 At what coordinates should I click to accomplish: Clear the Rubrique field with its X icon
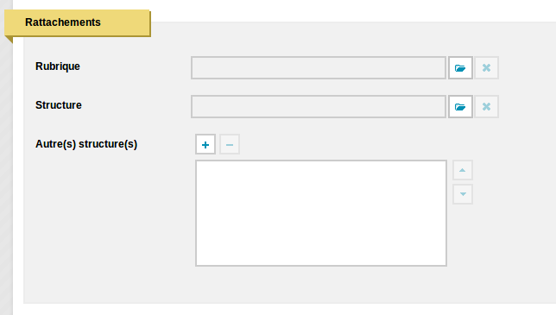(x=487, y=67)
